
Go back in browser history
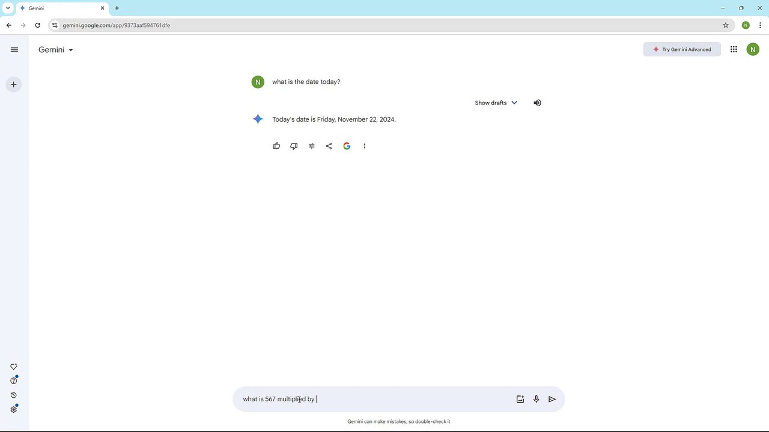9,25
